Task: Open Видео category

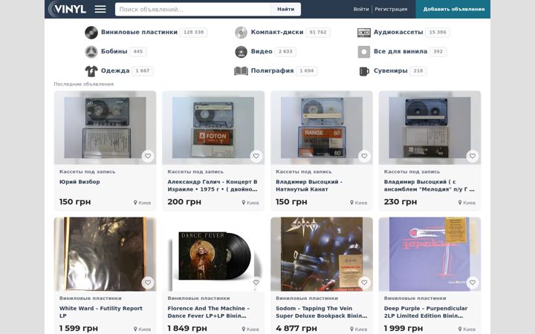Action: (262, 51)
